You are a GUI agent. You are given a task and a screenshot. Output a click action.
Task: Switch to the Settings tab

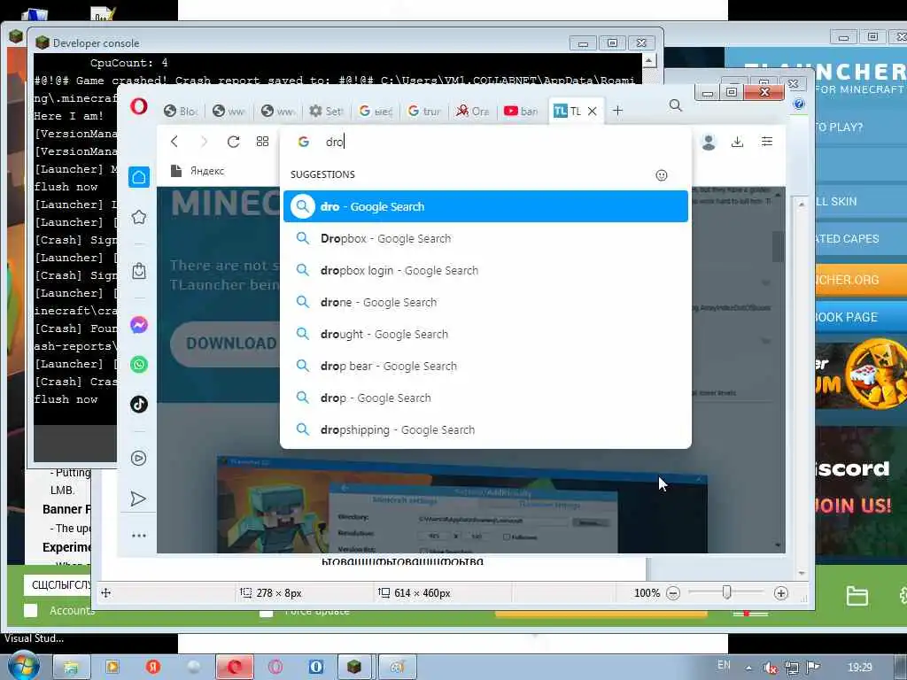(x=326, y=111)
